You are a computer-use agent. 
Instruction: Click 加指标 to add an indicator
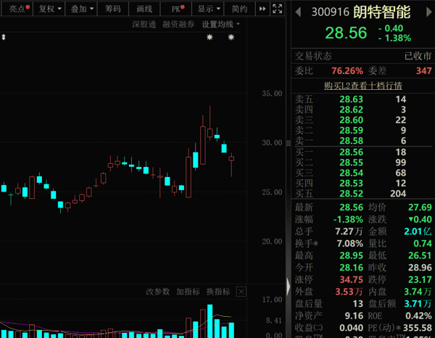(x=188, y=292)
